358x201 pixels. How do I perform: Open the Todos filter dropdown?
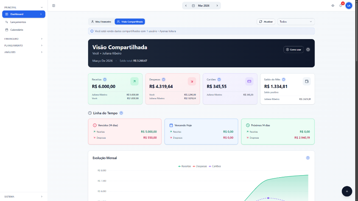pos(296,22)
